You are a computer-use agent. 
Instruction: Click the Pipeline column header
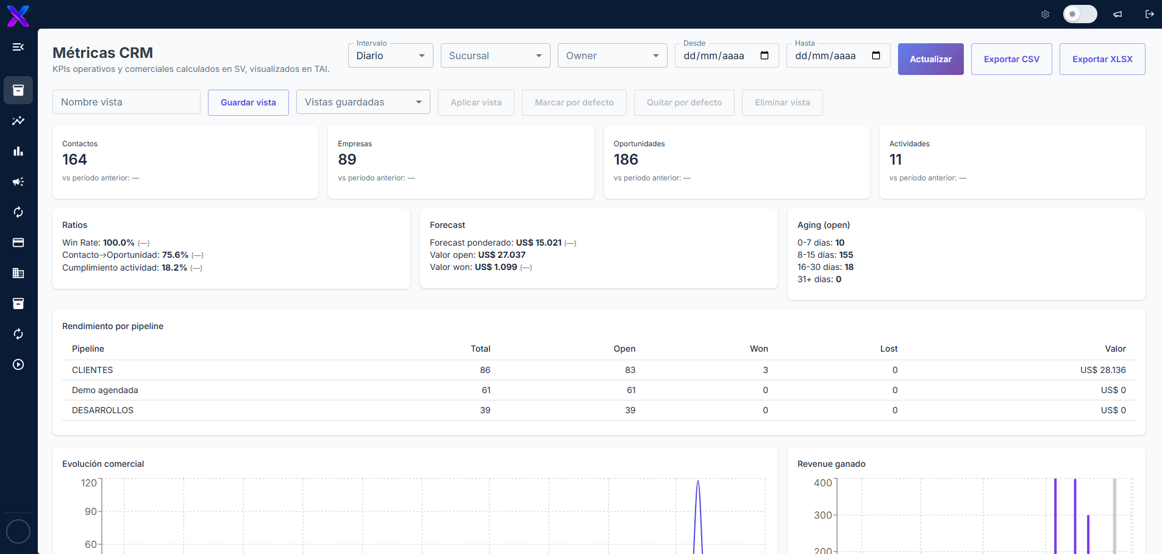point(88,349)
